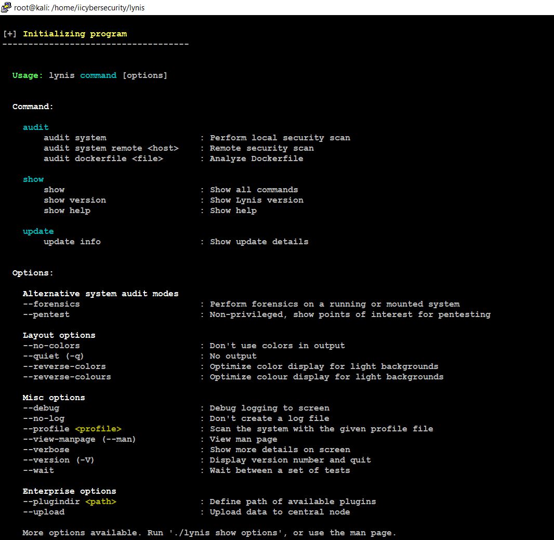Select the "--forensics" option text
Screen dimensions: 554x540
50,304
